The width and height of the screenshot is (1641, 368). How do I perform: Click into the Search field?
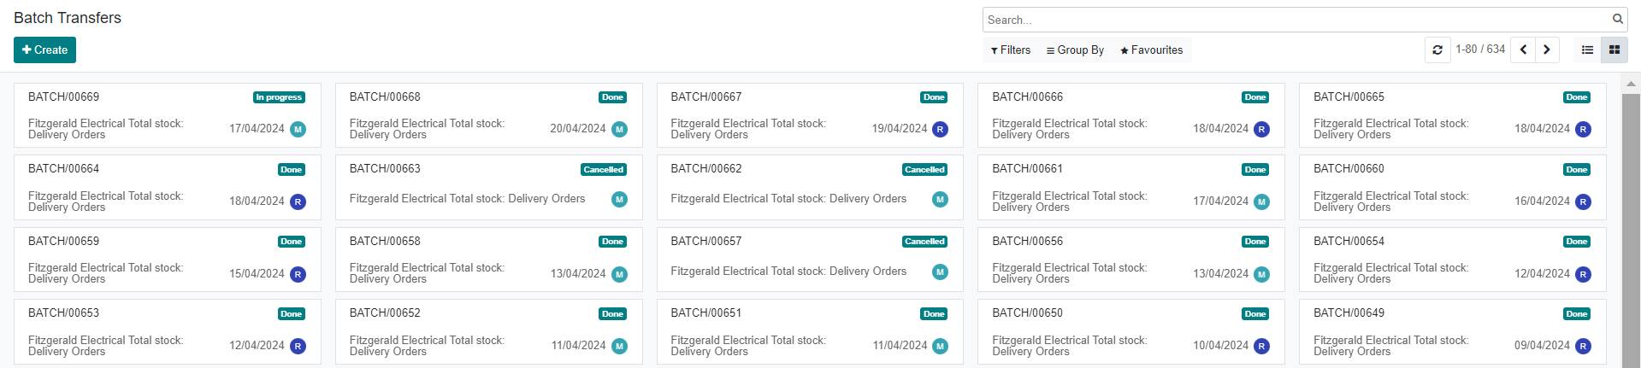1296,20
